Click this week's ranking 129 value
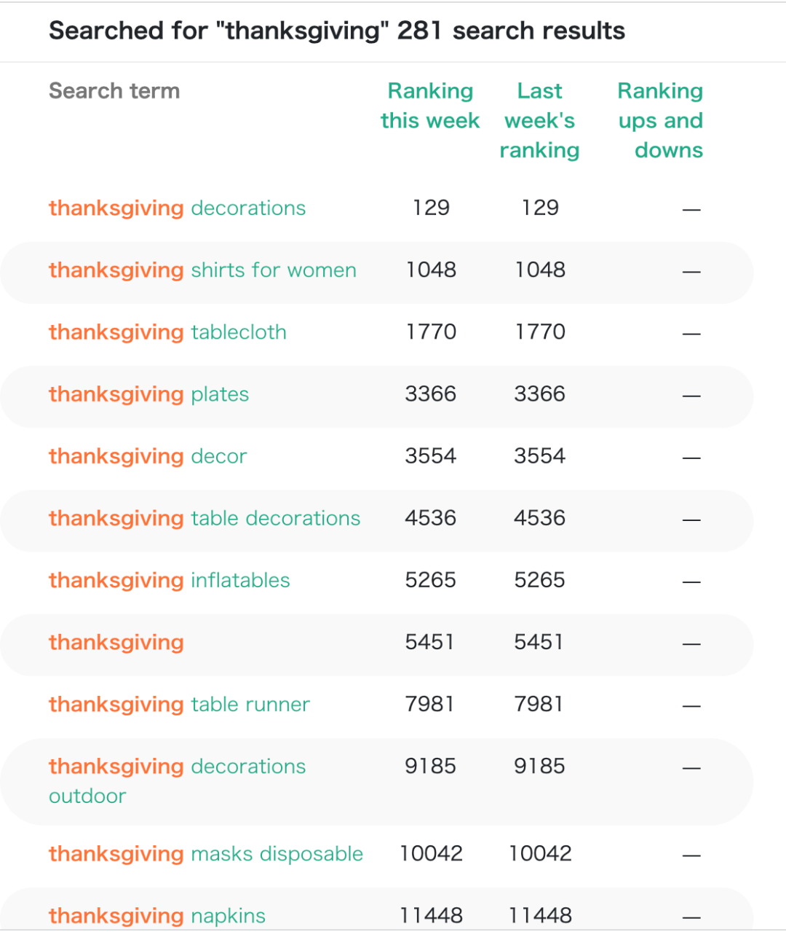The image size is (786, 932). [x=431, y=208]
